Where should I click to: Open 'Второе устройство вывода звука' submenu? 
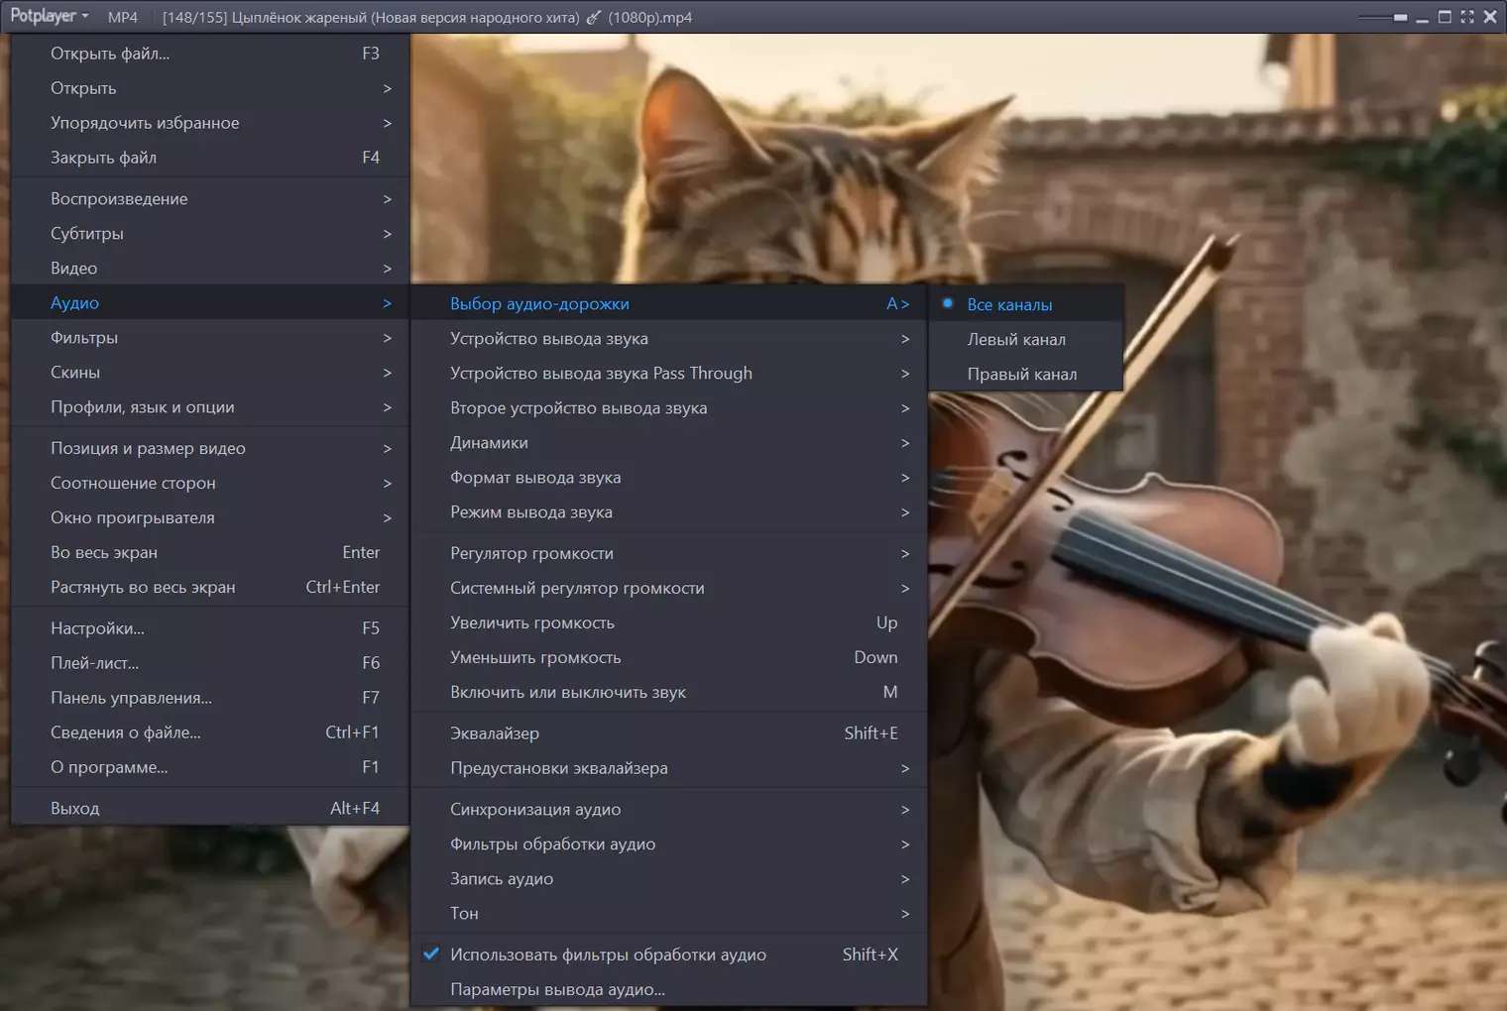click(x=669, y=408)
